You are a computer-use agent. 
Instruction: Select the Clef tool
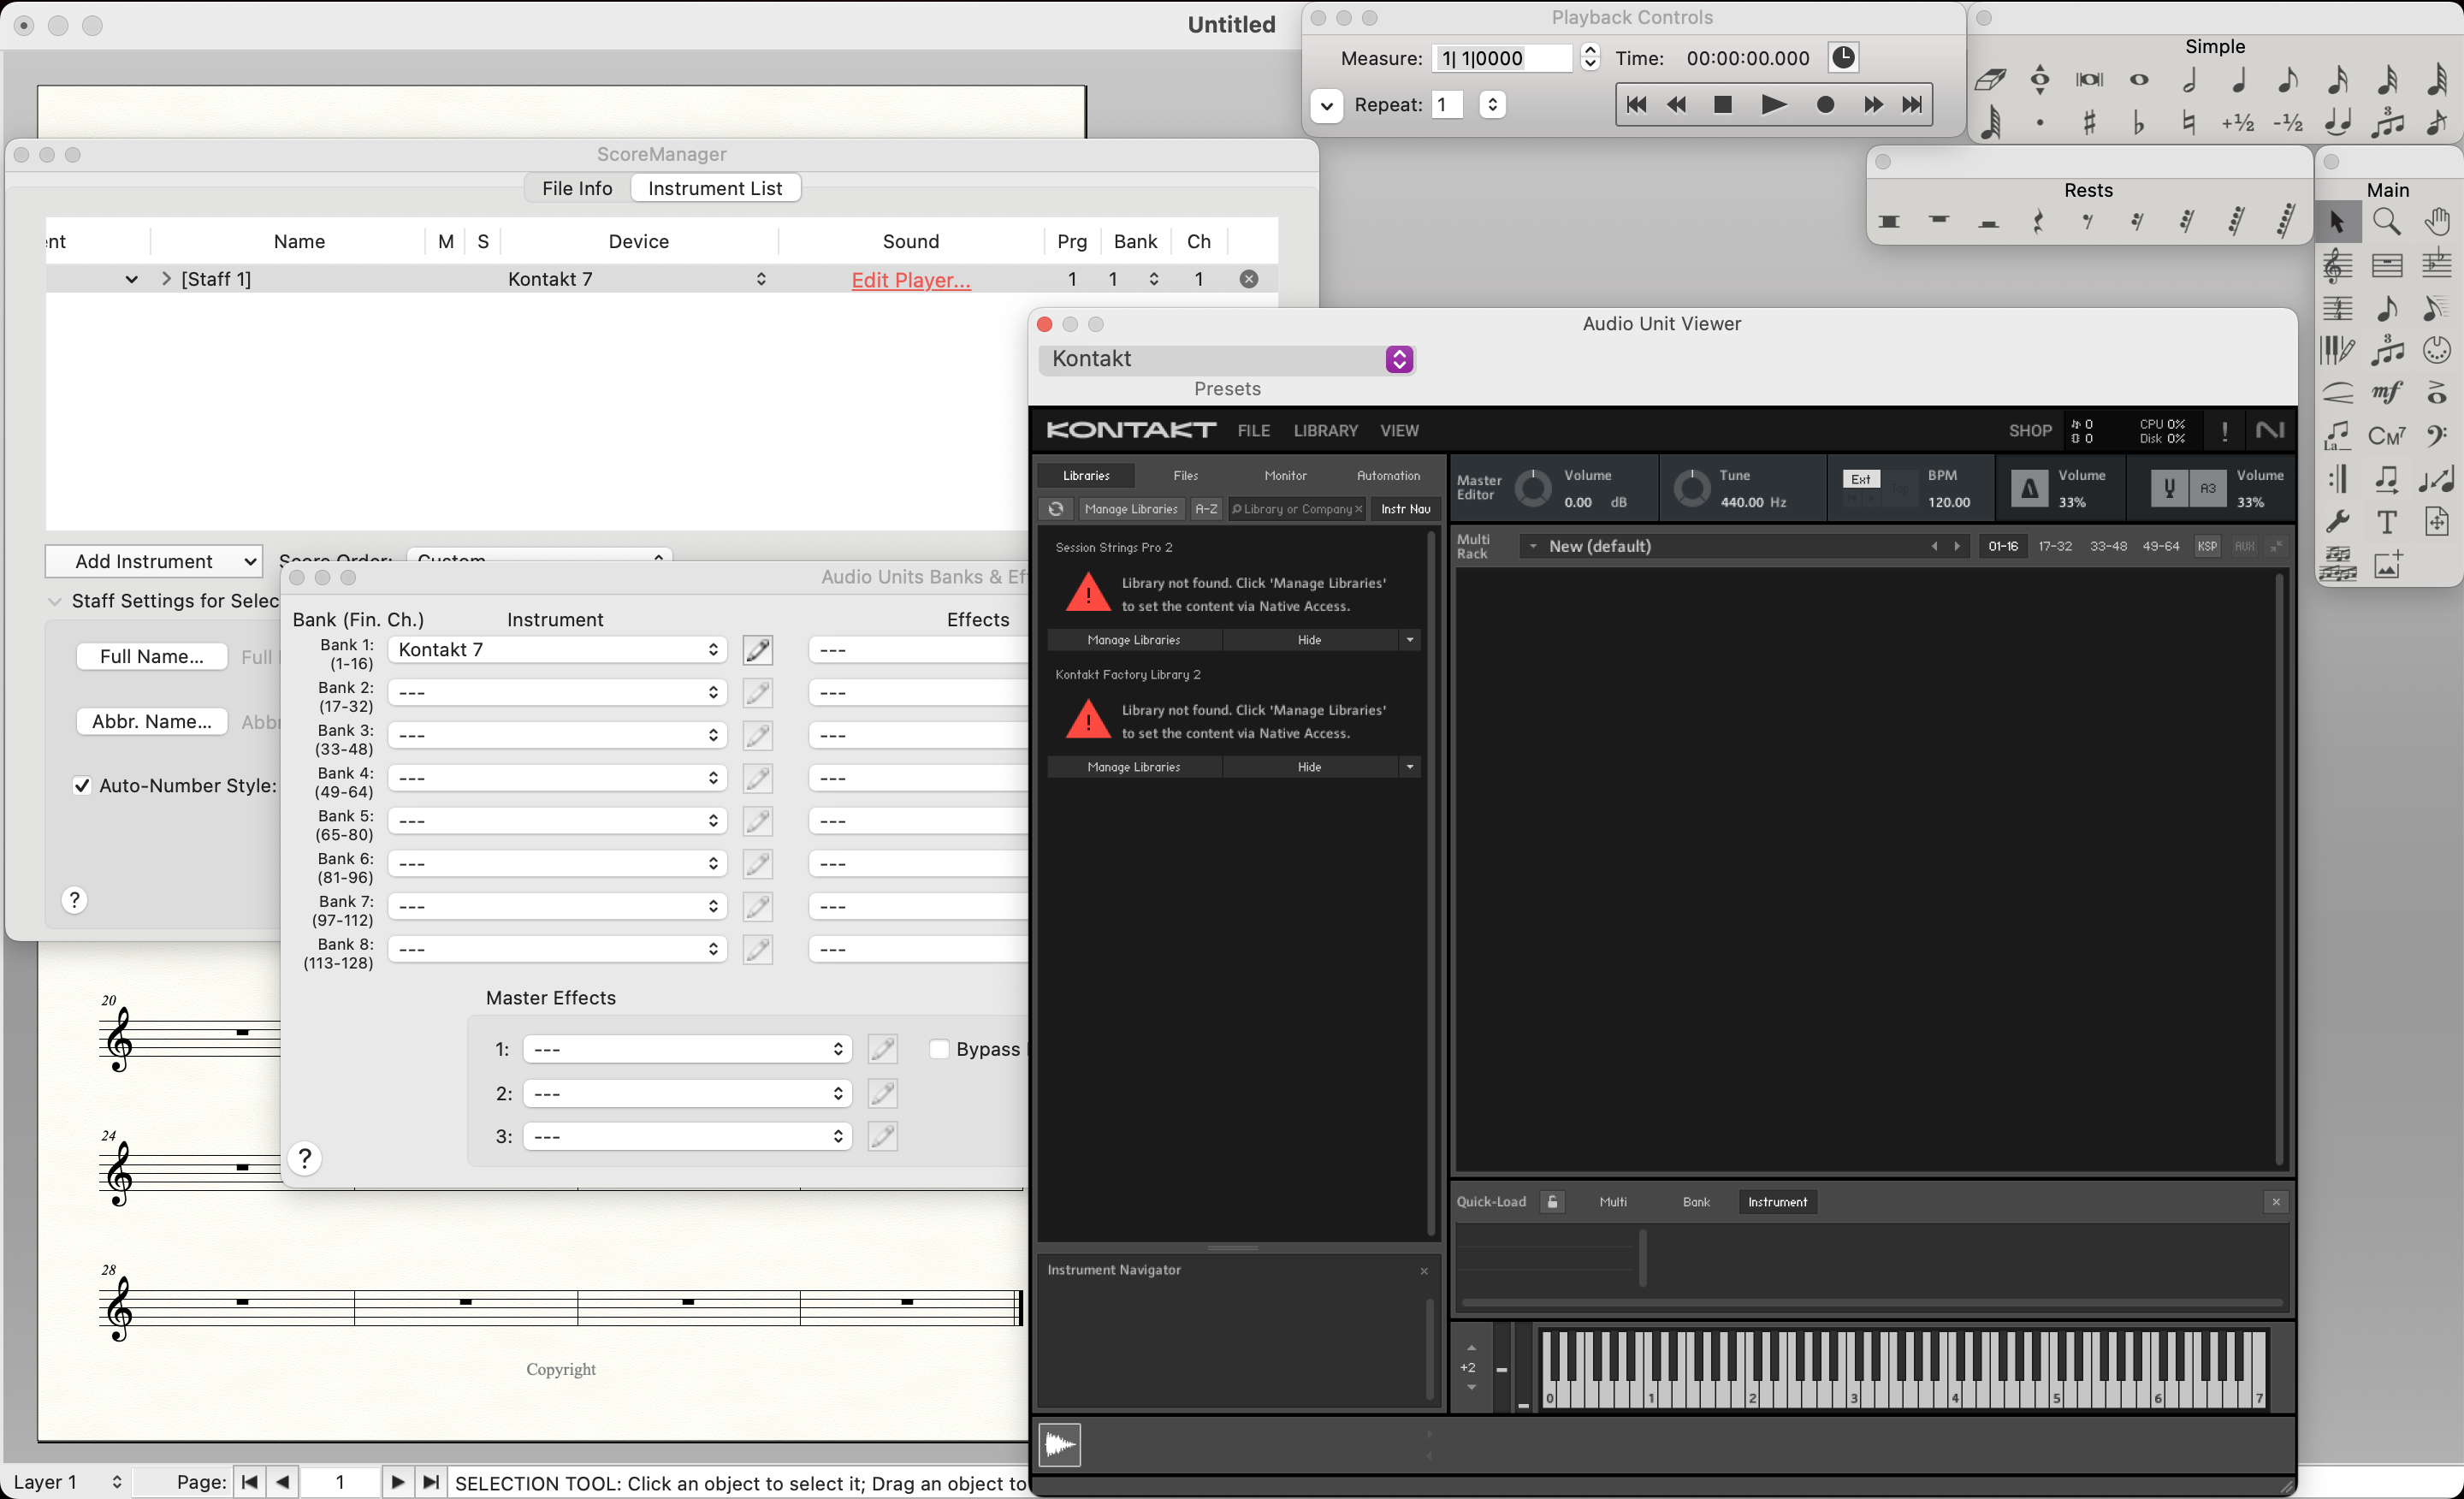click(2437, 436)
